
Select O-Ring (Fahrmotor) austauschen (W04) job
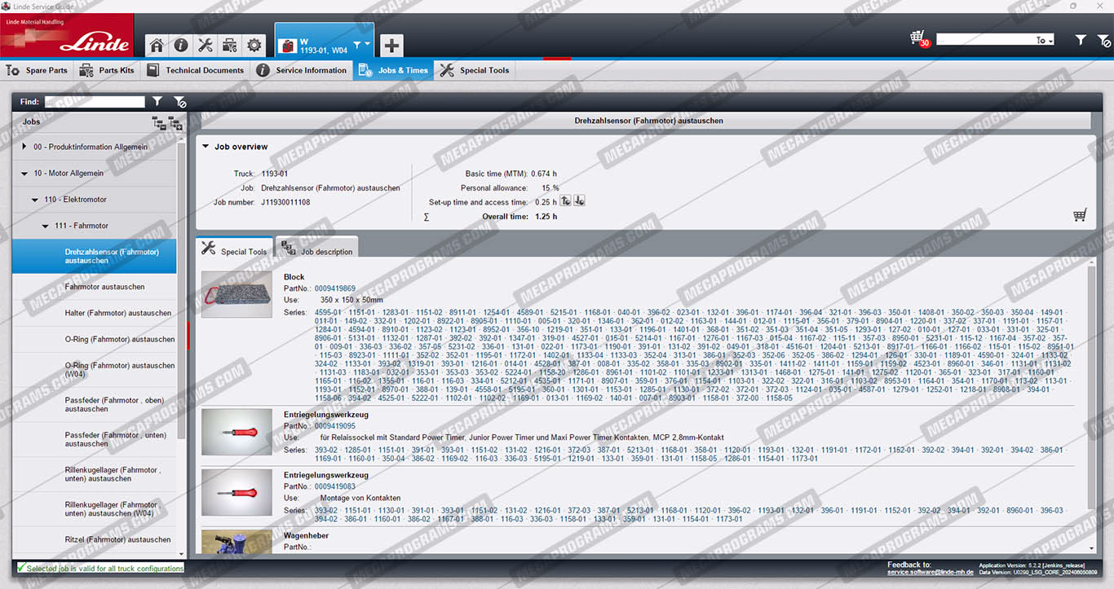pos(94,370)
